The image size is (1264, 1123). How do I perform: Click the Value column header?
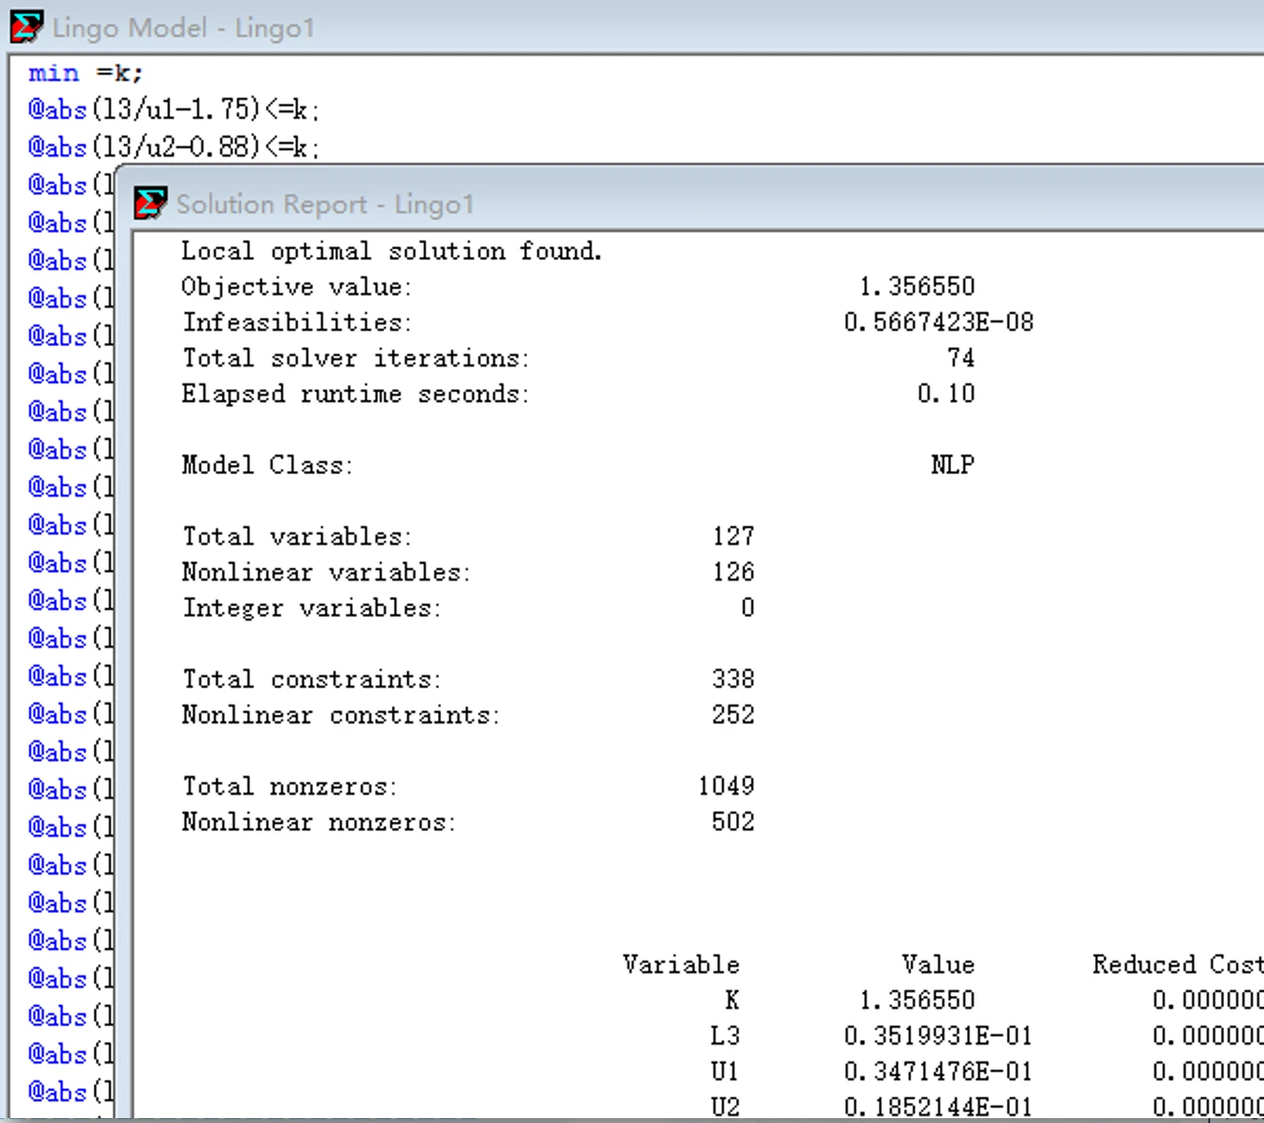tap(938, 965)
